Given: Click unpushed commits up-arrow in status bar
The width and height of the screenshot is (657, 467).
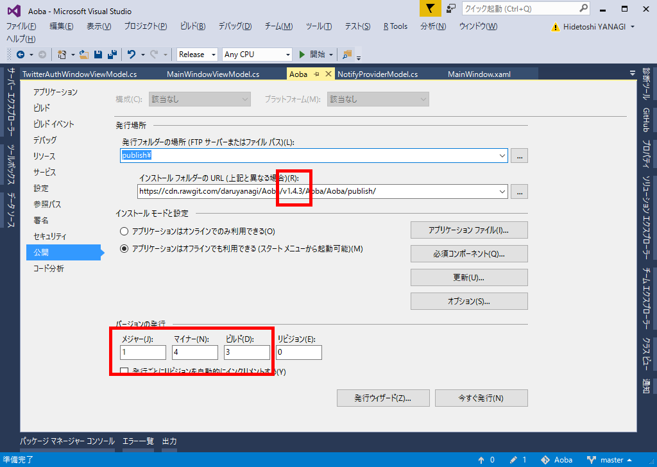Looking at the screenshot, I should click(x=486, y=460).
